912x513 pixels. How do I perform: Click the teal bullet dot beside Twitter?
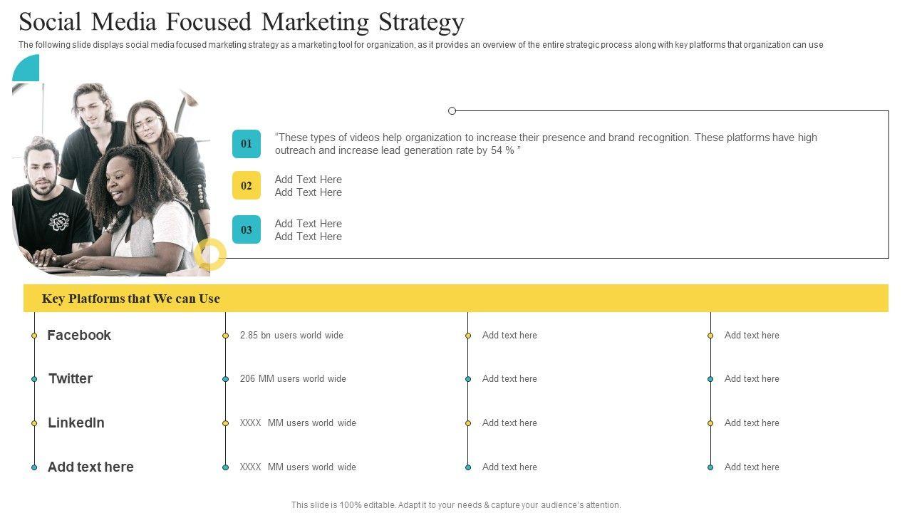coord(34,379)
